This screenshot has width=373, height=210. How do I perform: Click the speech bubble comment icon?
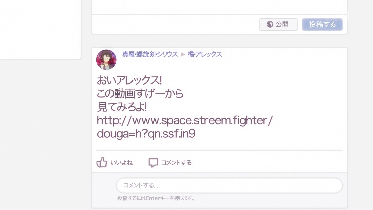pyautogui.click(x=153, y=163)
